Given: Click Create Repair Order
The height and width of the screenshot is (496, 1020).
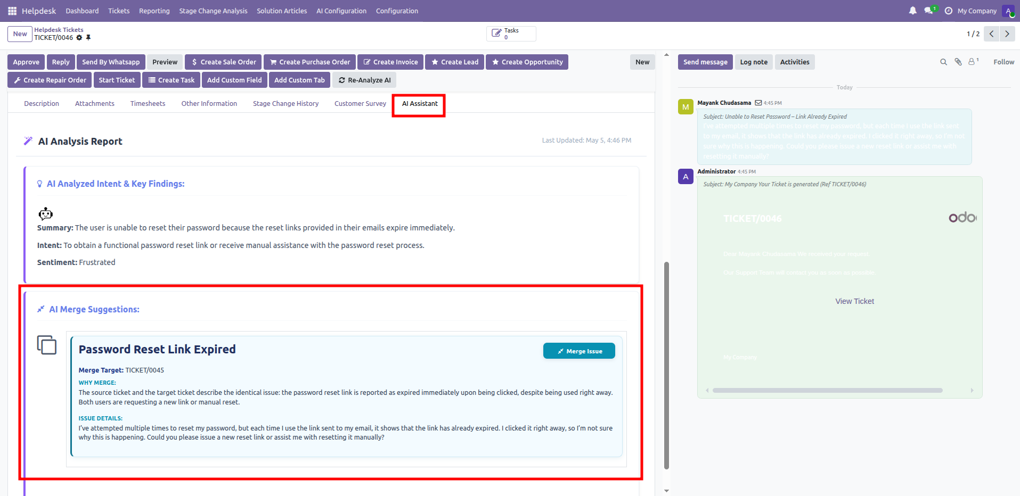Looking at the screenshot, I should point(50,80).
